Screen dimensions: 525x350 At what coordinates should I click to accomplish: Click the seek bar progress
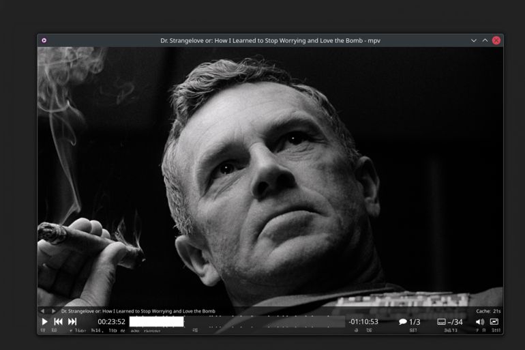pos(237,321)
